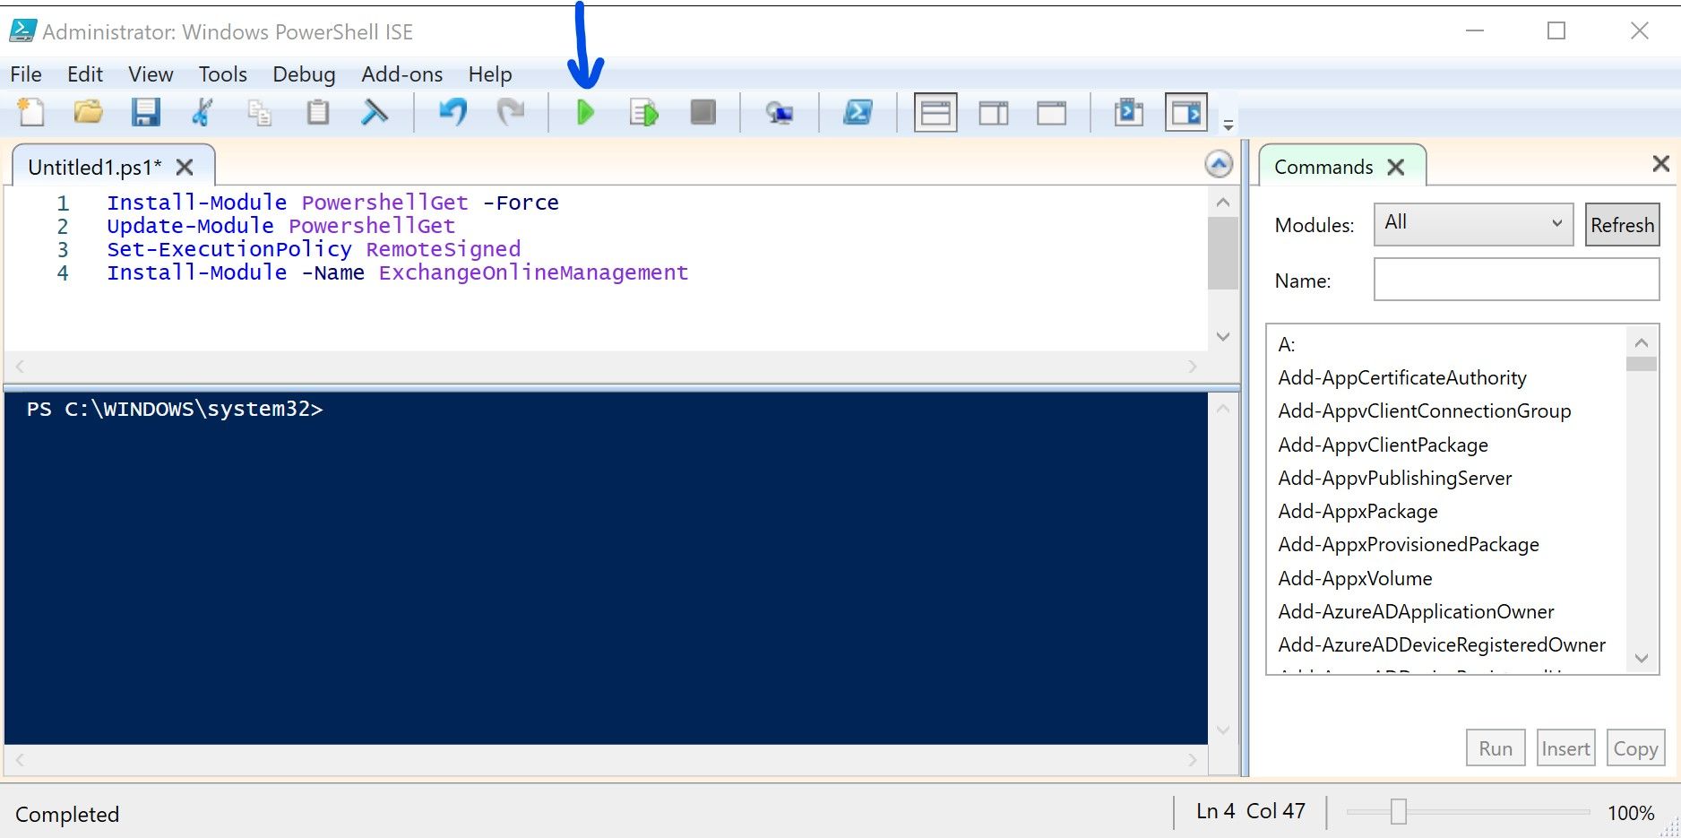
Task: Click the Ln 4 Col 47 status indicator
Action: point(1250,811)
